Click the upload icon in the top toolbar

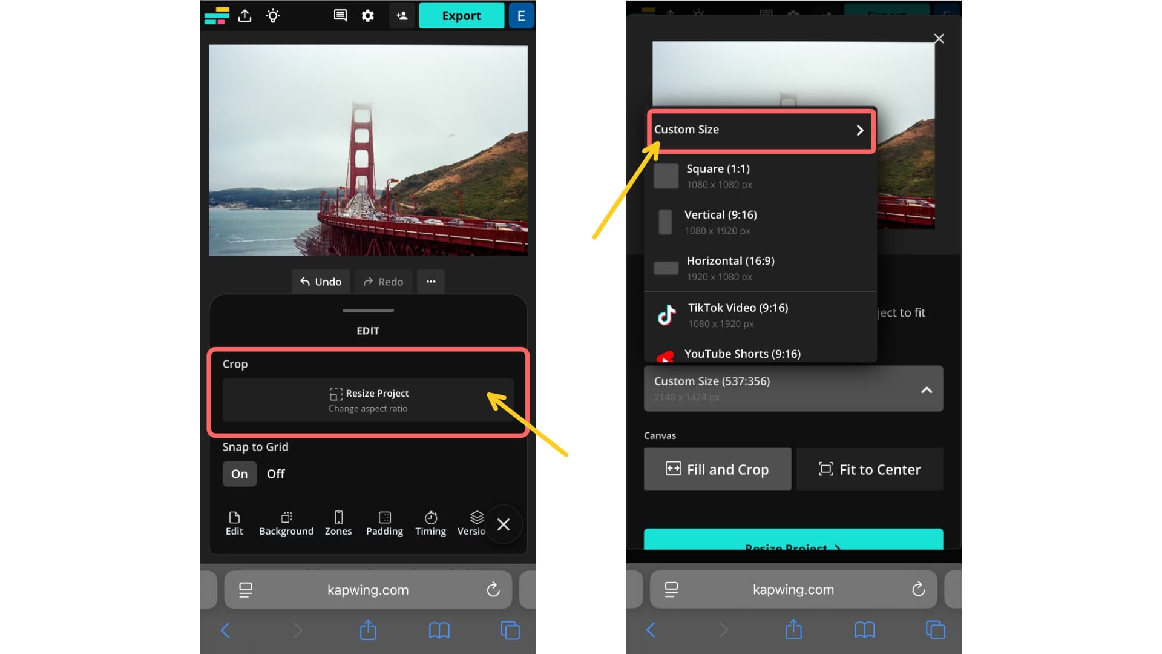click(x=245, y=16)
